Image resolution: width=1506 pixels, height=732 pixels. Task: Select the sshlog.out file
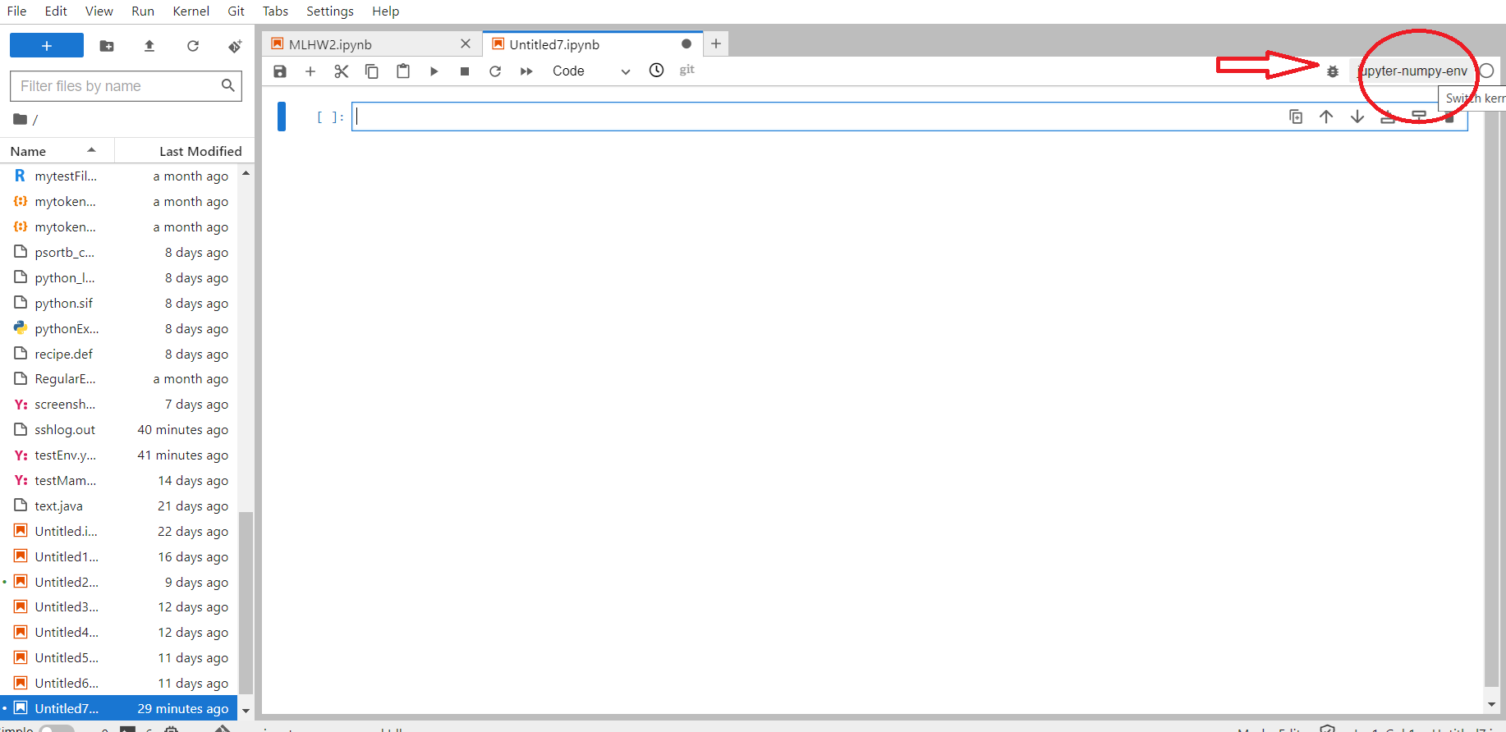[119, 430]
